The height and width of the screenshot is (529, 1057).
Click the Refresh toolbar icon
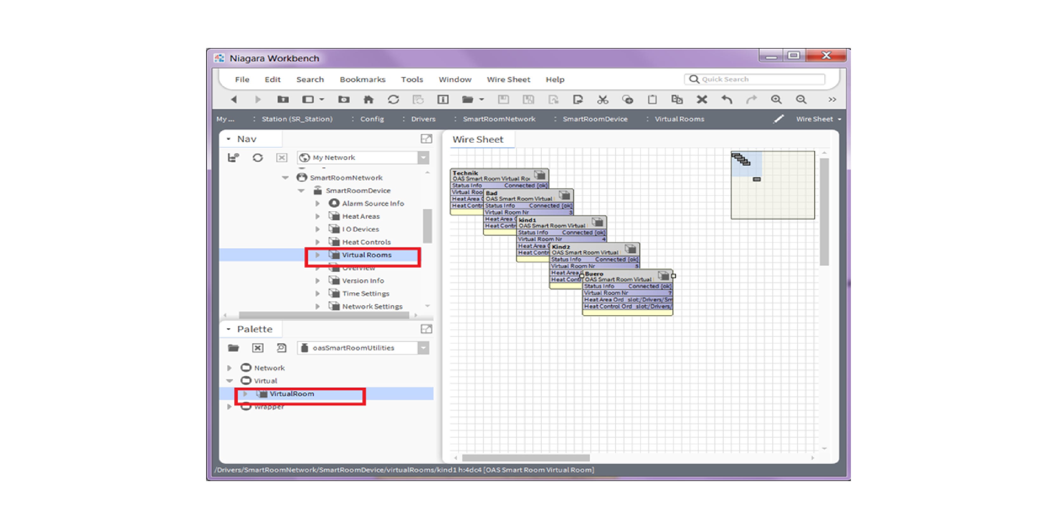(393, 99)
